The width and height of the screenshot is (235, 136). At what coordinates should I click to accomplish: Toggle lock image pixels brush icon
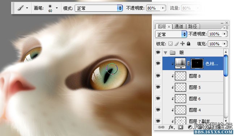coord(176,44)
